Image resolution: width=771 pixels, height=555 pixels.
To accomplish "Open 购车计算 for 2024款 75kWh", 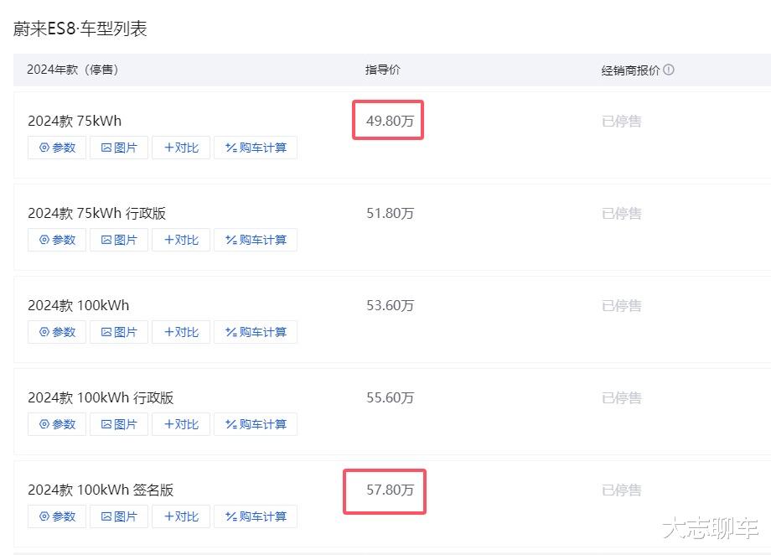I will 256,148.
